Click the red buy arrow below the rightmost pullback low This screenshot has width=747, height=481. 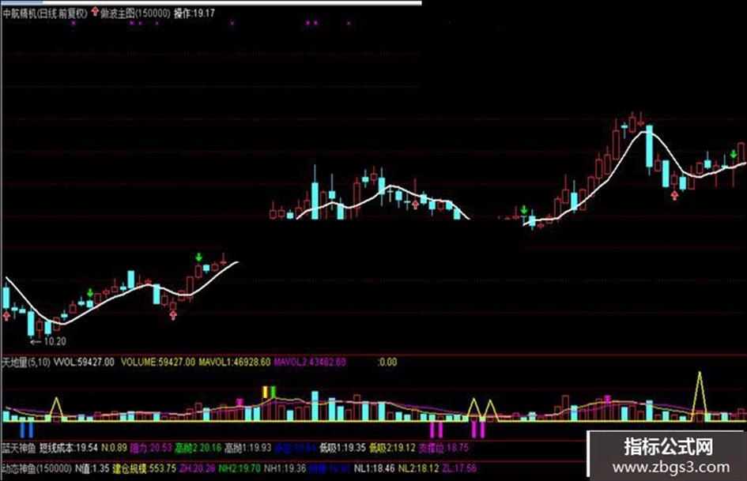pyautogui.click(x=674, y=195)
